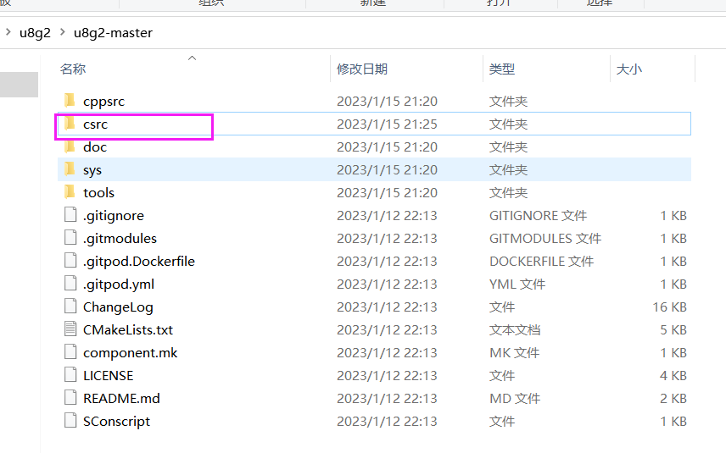The height and width of the screenshot is (453, 726).
Task: Click the SConscript file icon
Action: (x=70, y=421)
